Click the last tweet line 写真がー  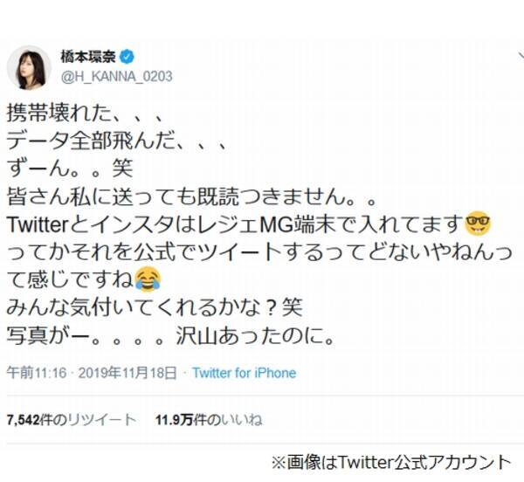(170, 336)
